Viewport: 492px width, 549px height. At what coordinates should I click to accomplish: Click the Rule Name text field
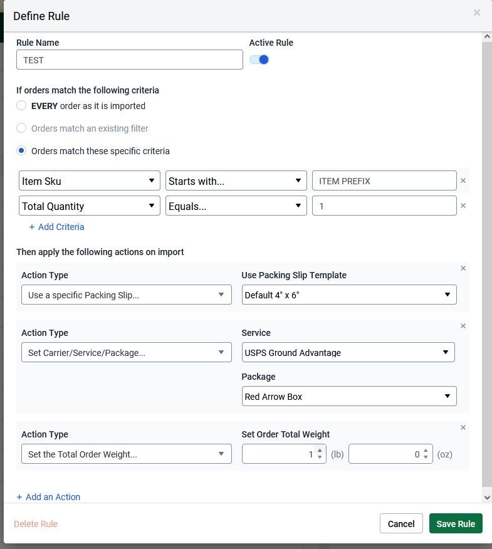[x=129, y=60]
